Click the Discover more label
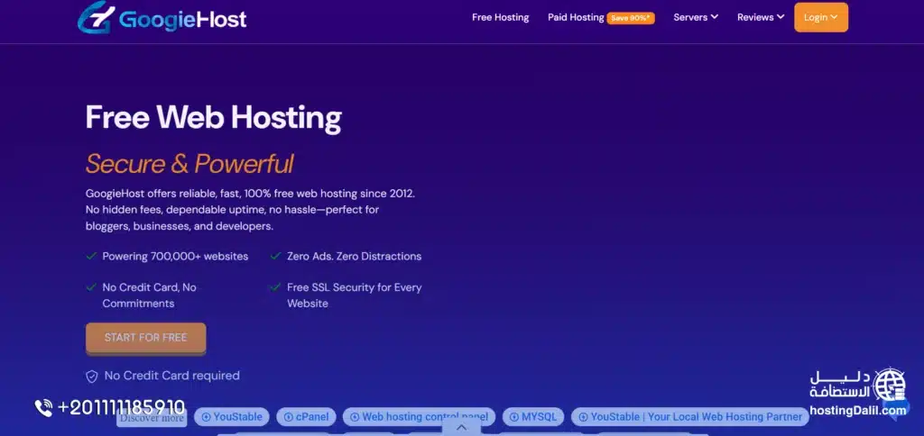924x436 pixels. pos(152,418)
